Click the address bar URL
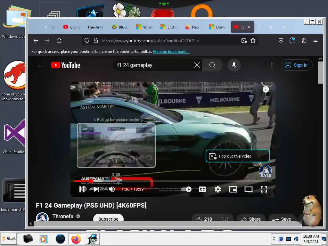This screenshot has width=328, height=246. pos(150,41)
